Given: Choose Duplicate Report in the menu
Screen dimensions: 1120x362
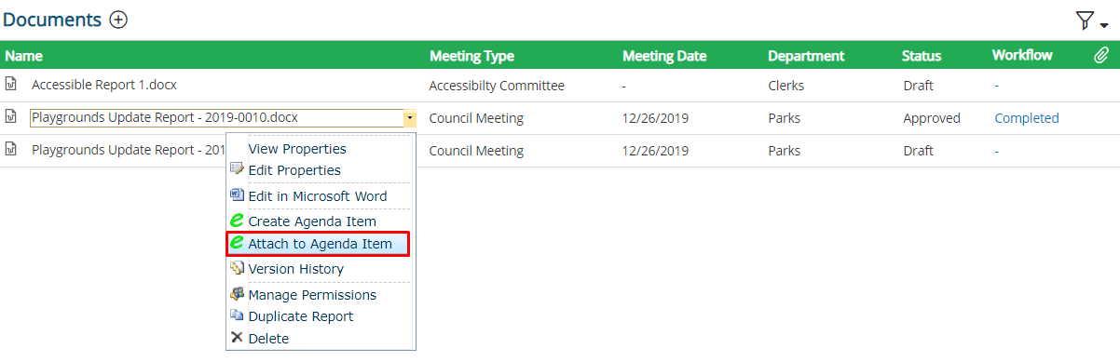Looking at the screenshot, I should [x=301, y=316].
